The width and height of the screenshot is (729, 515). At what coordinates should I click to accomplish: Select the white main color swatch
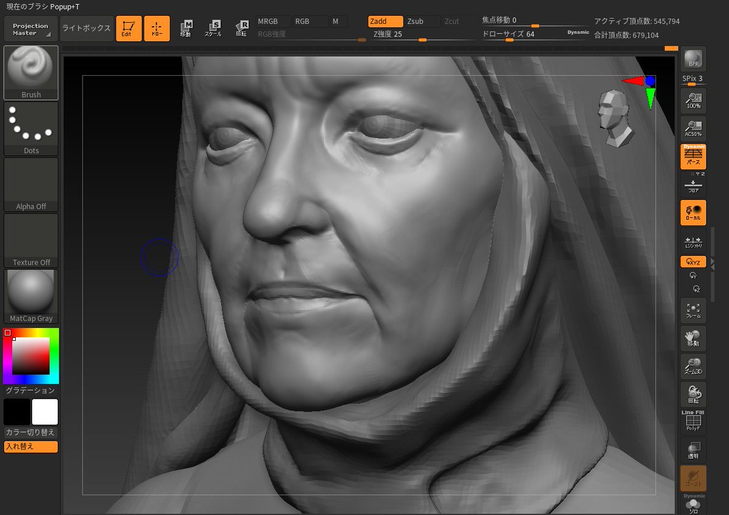tap(45, 412)
